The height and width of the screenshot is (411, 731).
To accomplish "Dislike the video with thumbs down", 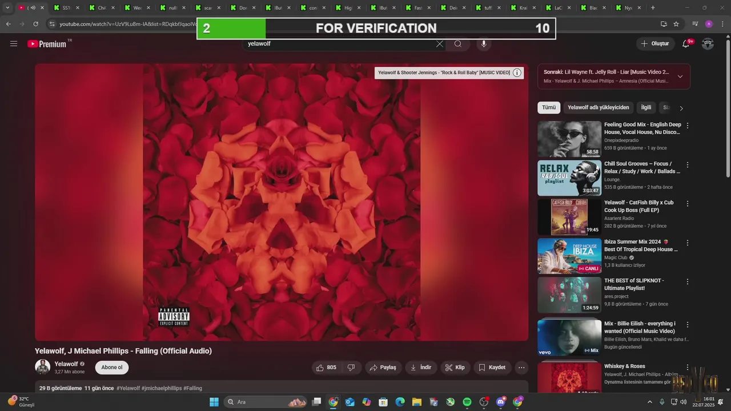I will pos(351,368).
